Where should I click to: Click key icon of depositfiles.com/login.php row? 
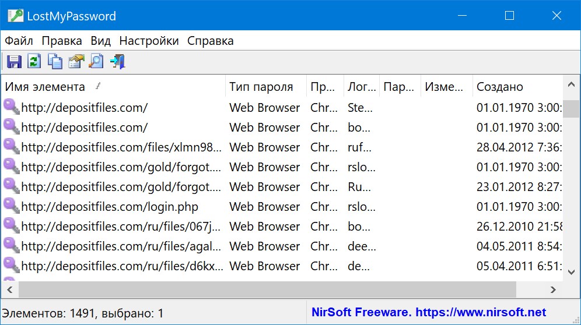click(12, 206)
